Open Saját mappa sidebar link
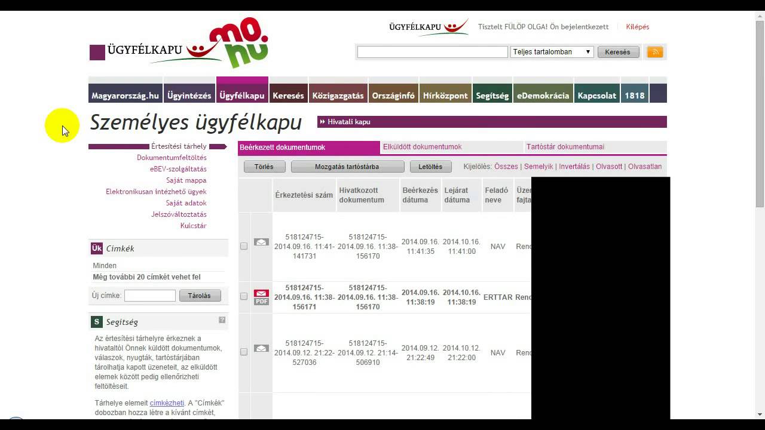 tap(186, 180)
